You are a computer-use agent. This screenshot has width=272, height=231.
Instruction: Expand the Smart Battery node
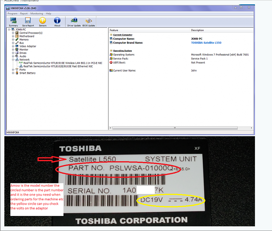point(13,73)
